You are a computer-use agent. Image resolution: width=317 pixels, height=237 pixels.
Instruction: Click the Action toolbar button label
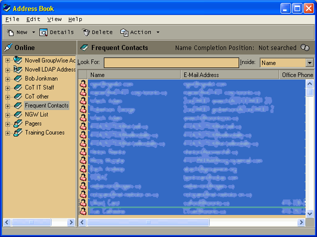(141, 32)
